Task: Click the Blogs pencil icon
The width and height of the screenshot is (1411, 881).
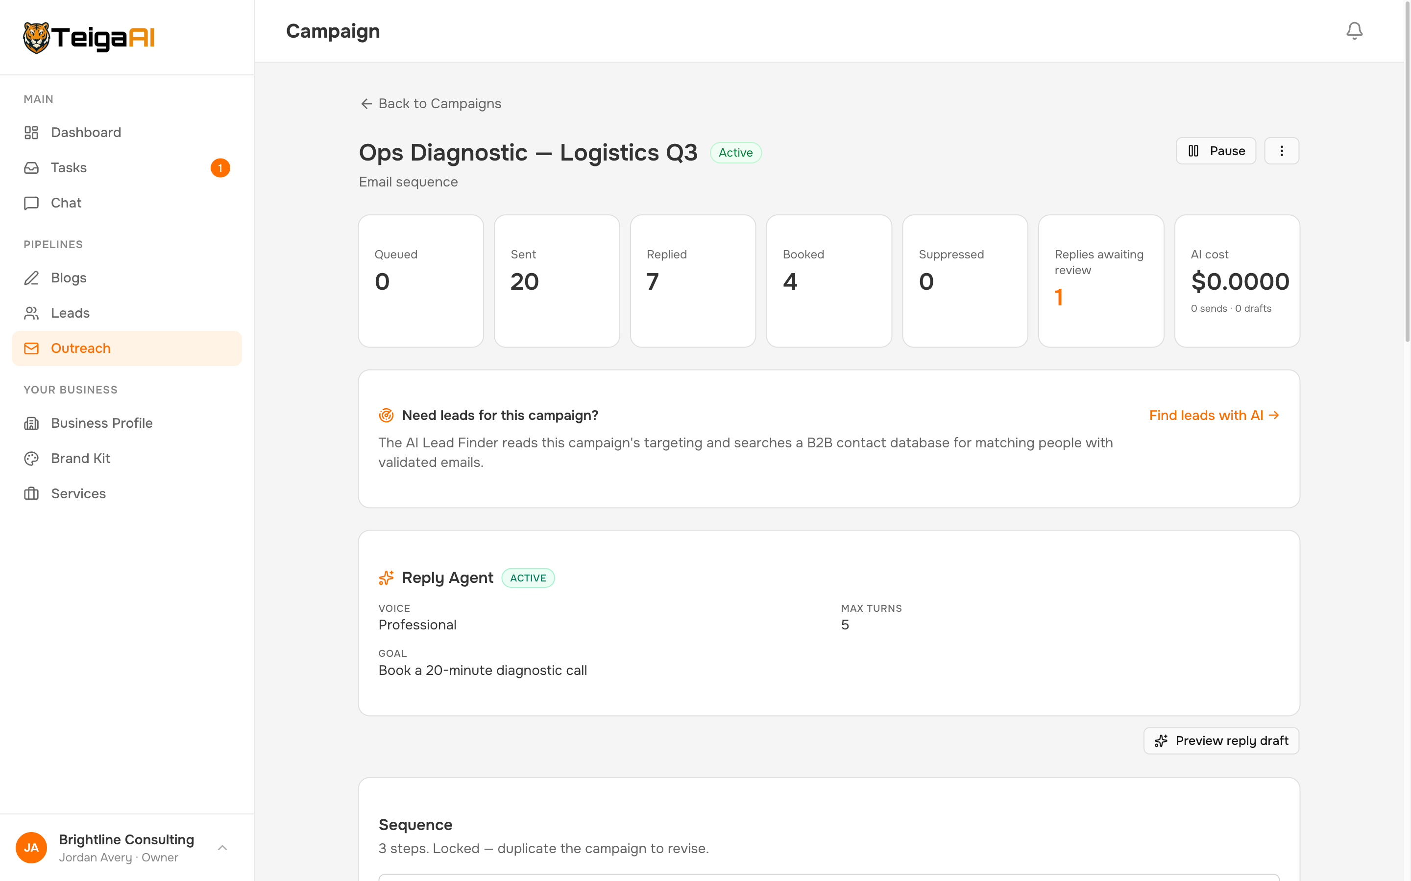Action: point(31,278)
